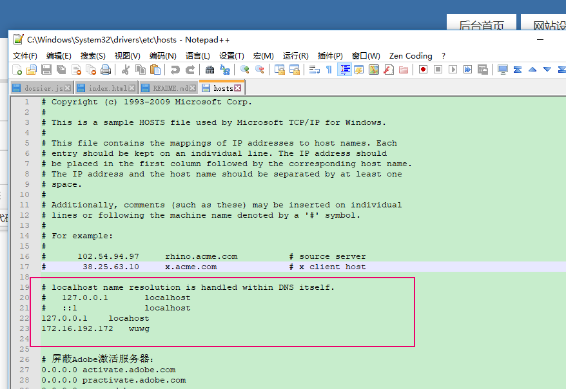Open the 搜索(S) menu
This screenshot has width=566, height=389.
click(x=93, y=56)
